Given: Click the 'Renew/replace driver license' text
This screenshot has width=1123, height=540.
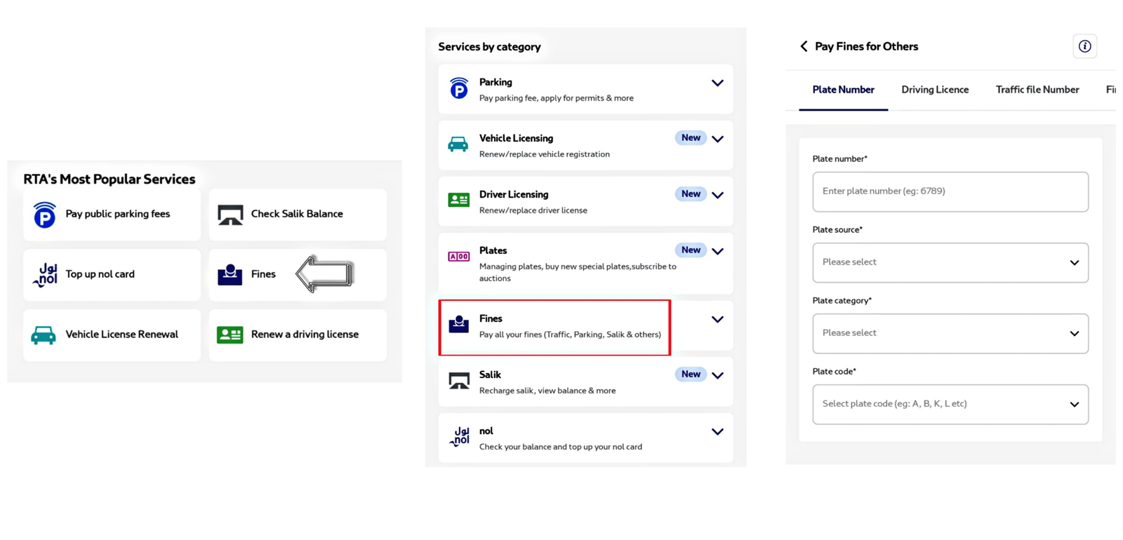Looking at the screenshot, I should (533, 210).
